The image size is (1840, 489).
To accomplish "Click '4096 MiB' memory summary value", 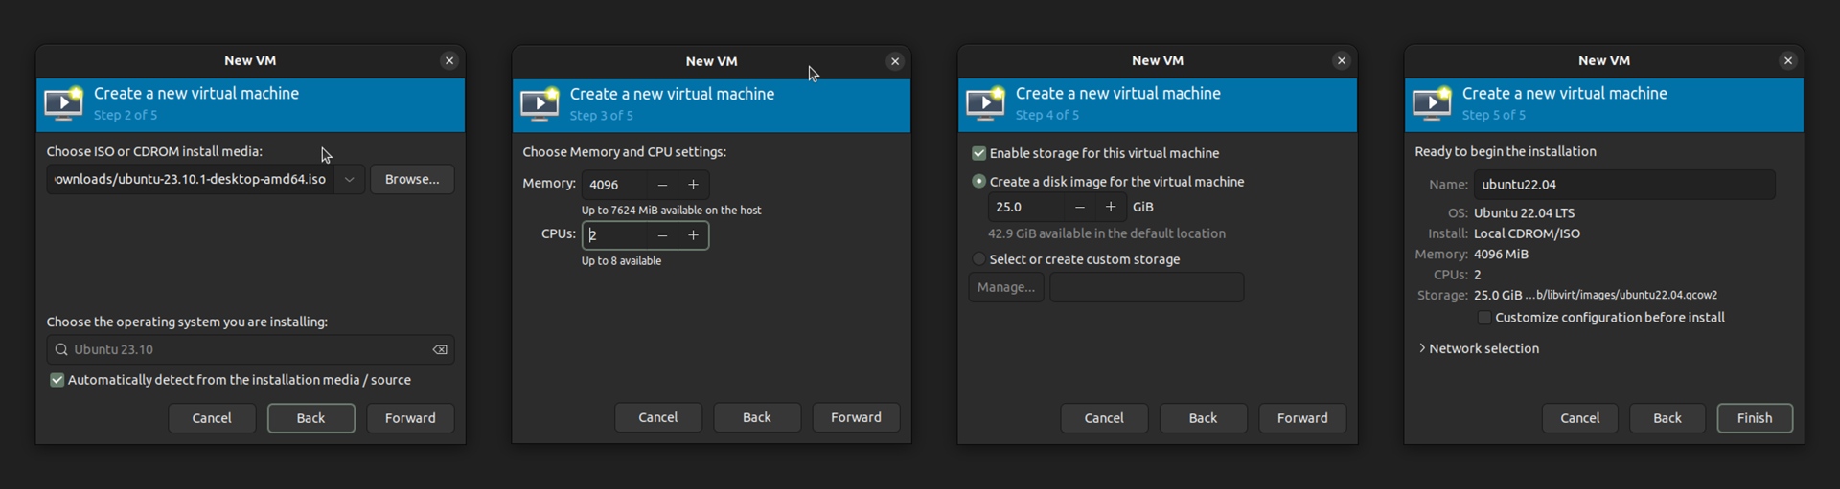I will point(1501,255).
